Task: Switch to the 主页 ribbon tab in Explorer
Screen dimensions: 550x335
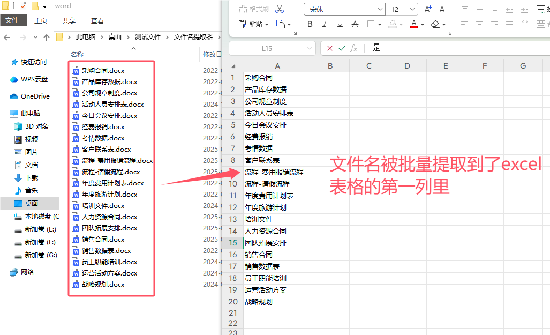Action: click(41, 21)
